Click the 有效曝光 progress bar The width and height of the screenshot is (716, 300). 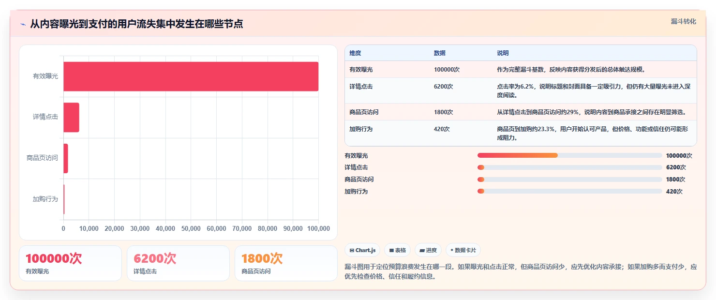point(569,155)
